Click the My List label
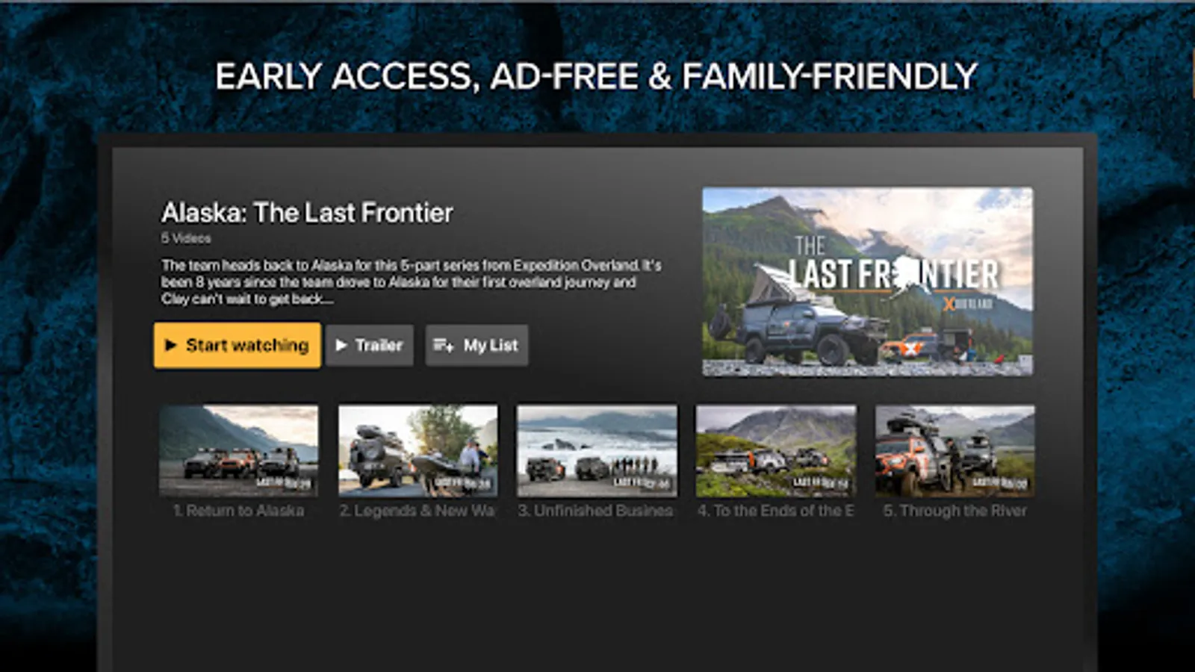This screenshot has width=1195, height=672. (490, 345)
